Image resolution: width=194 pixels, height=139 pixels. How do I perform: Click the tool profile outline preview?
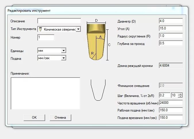tap(98, 90)
